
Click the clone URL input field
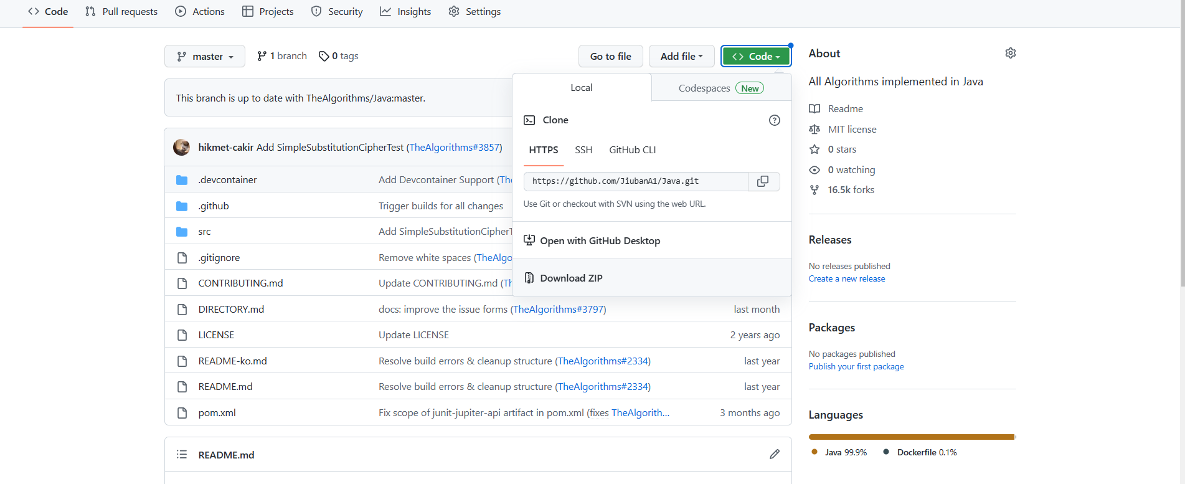click(x=636, y=181)
